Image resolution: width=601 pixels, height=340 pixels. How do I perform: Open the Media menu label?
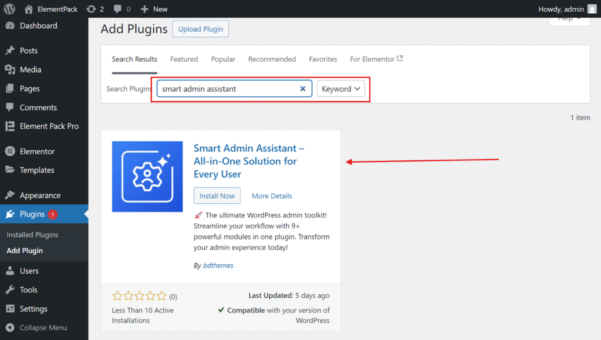31,69
